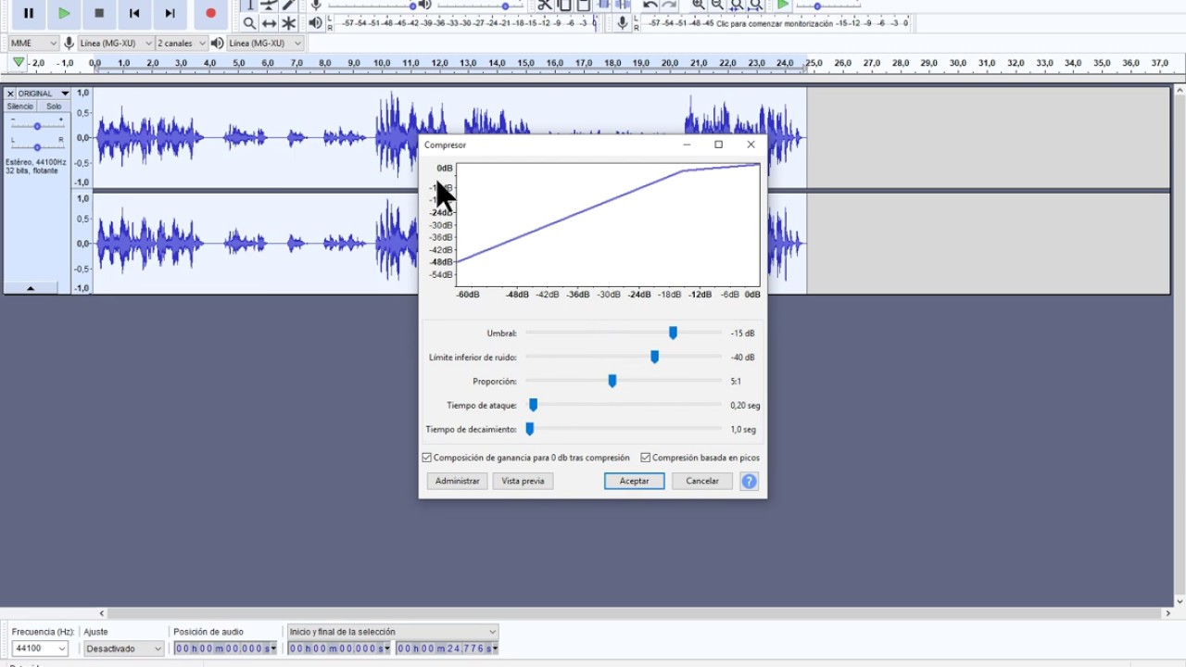Viewport: 1186px width, 667px height.
Task: Click the device toolbar microphone icon
Action: (x=69, y=43)
